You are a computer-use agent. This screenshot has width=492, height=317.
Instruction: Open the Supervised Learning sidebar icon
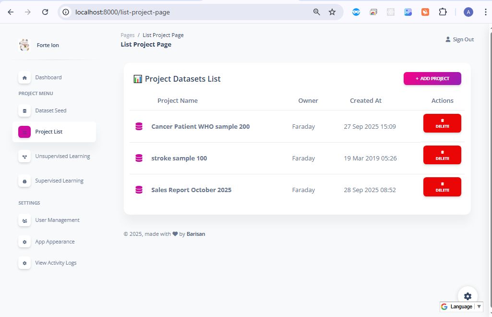pos(24,181)
